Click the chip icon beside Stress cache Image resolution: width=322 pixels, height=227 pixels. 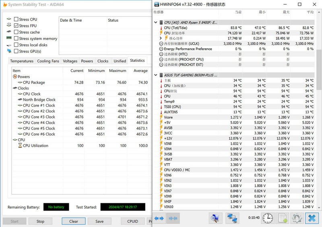[x=9, y=32]
